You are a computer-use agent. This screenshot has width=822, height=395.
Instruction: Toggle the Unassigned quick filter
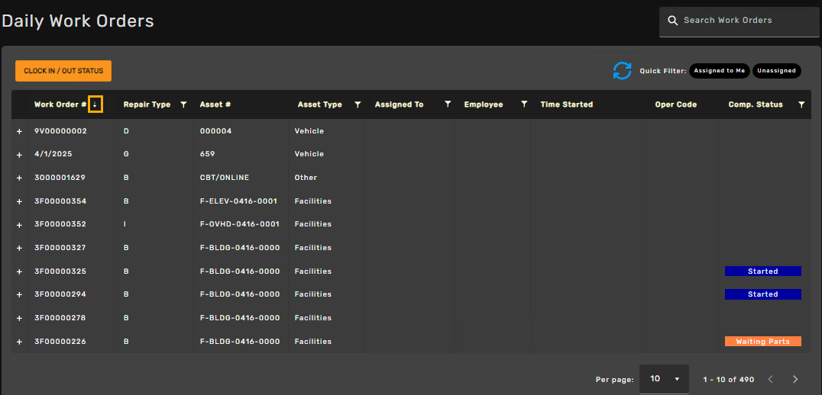[x=776, y=71]
